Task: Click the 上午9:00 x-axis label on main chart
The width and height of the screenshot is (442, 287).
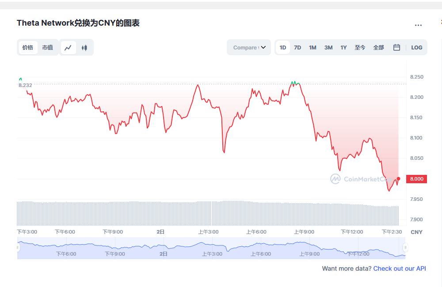Action: [x=304, y=232]
